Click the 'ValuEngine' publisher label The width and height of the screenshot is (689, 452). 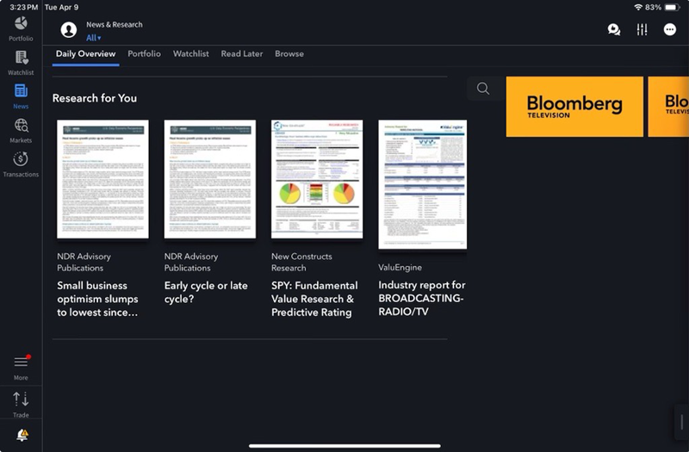tap(400, 267)
